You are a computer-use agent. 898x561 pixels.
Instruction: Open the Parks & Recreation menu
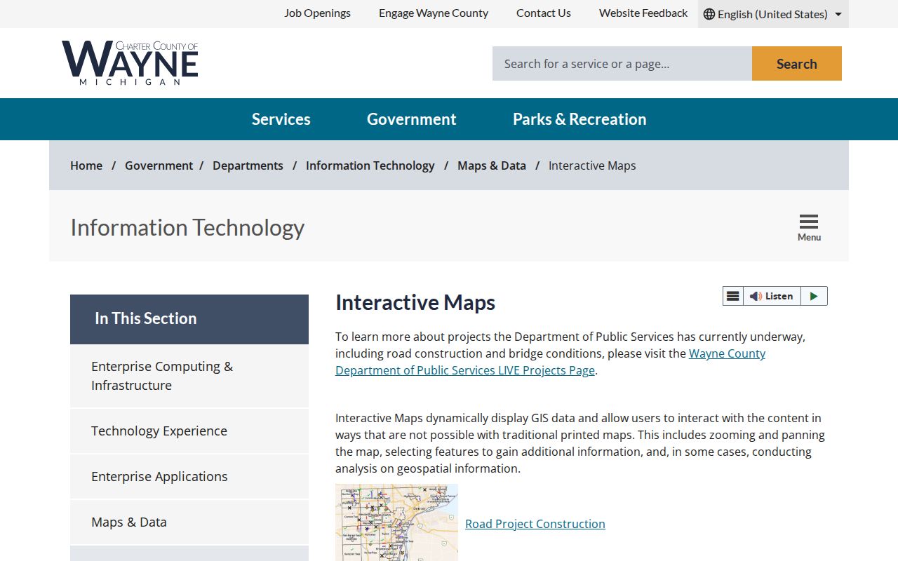coord(579,119)
